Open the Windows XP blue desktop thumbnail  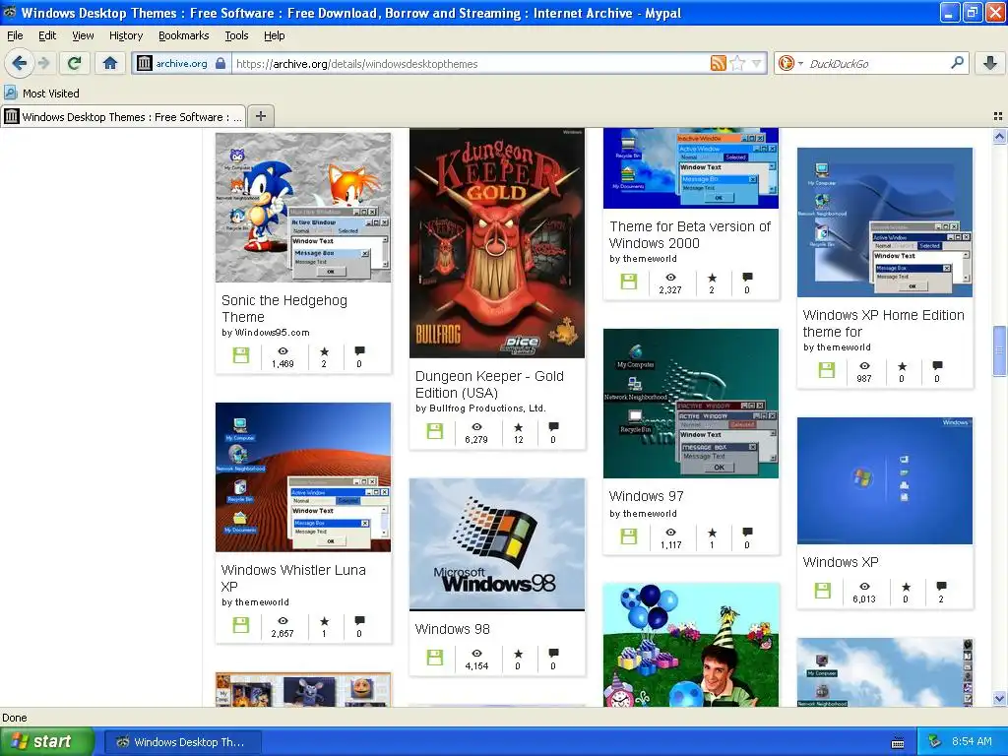pos(885,480)
